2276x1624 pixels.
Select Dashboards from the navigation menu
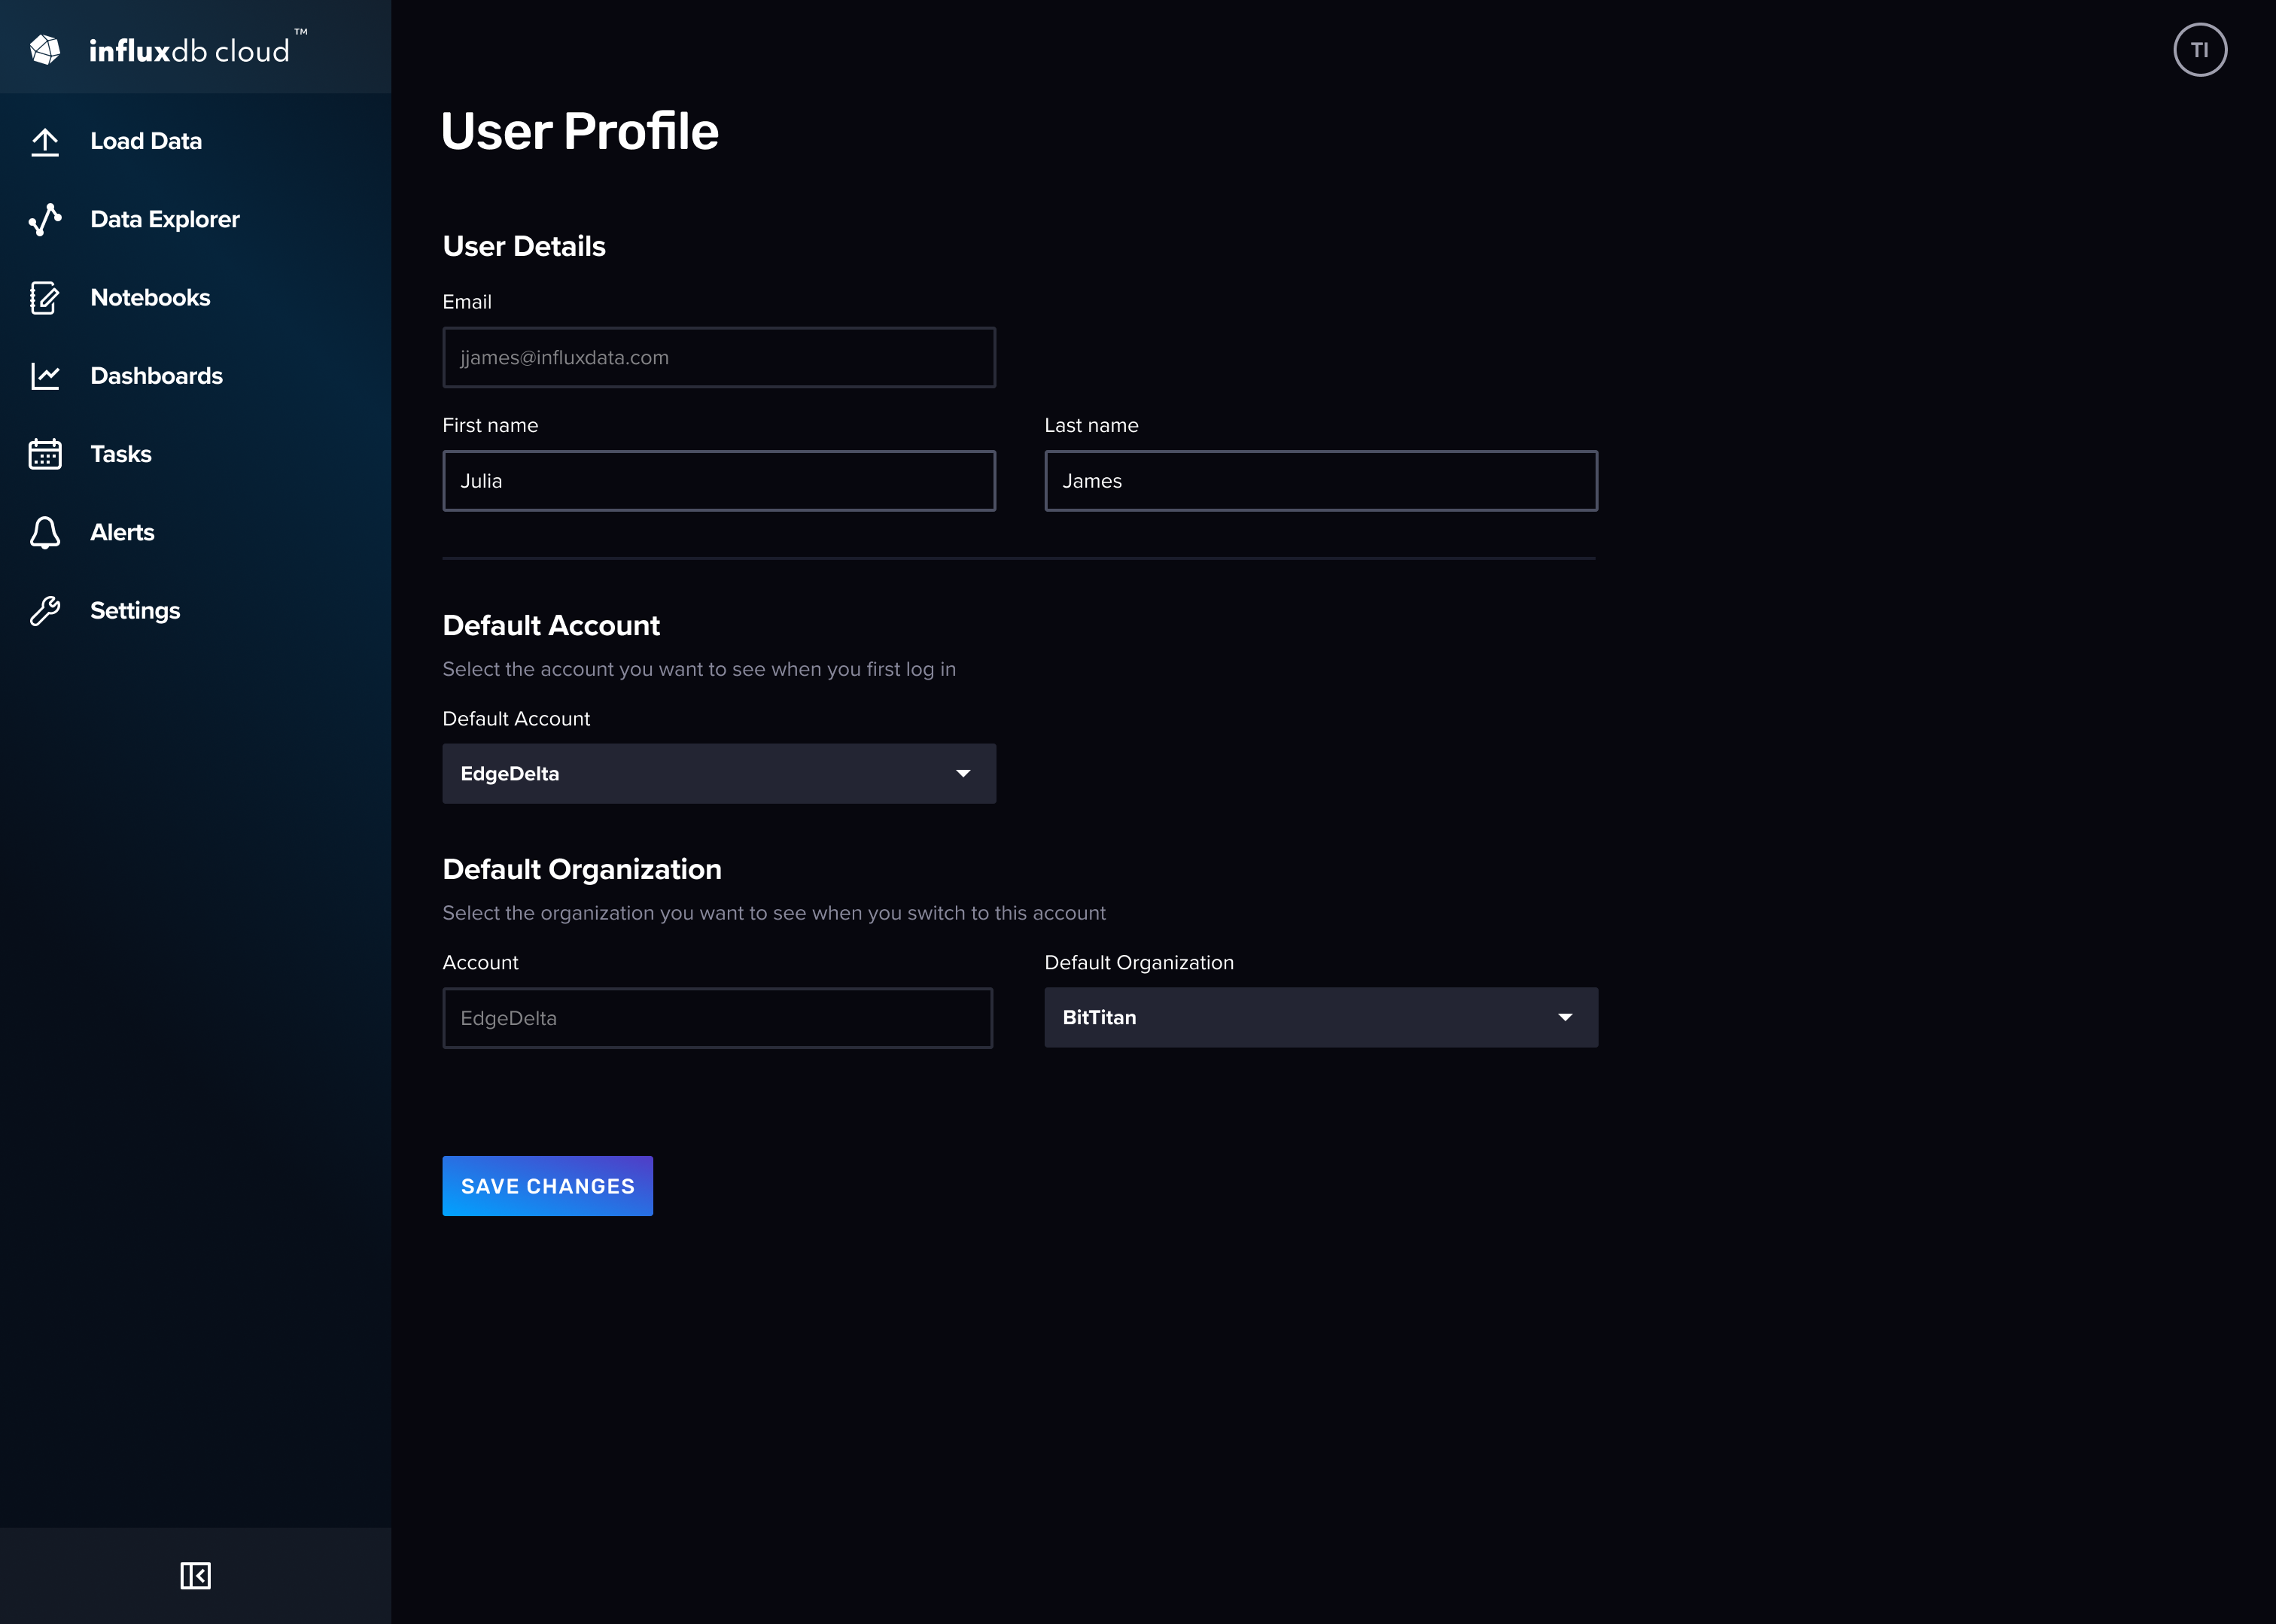tap(156, 375)
